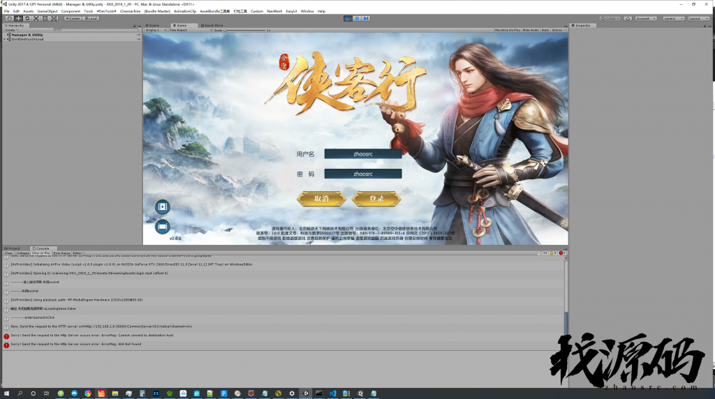Open Visual Studio Code from taskbar
Viewport: 715px width, 399px height.
pos(333,393)
